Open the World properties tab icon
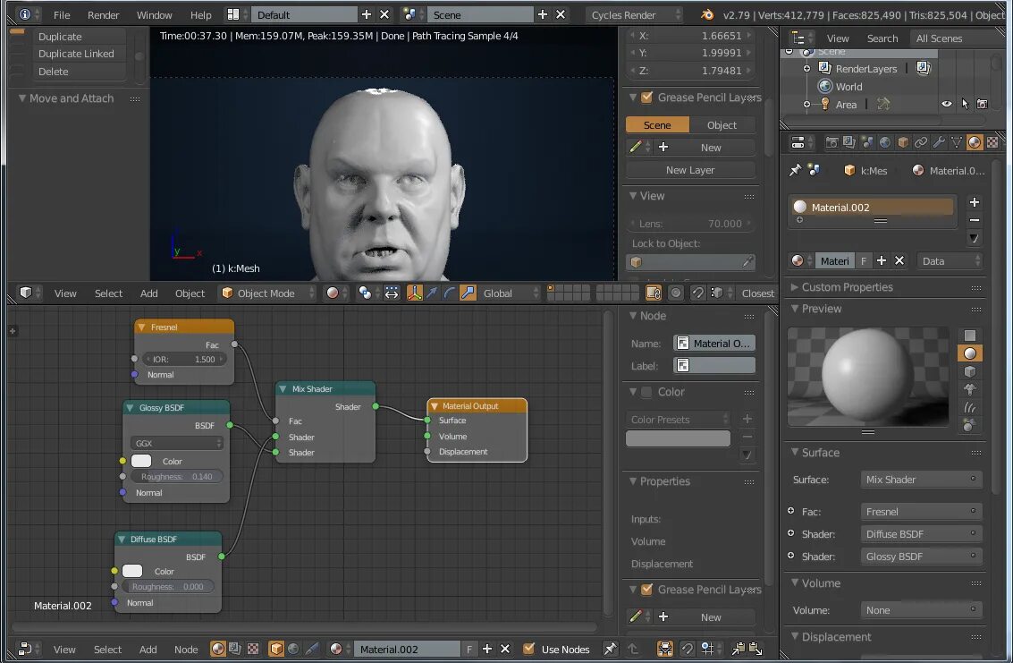 (x=885, y=142)
